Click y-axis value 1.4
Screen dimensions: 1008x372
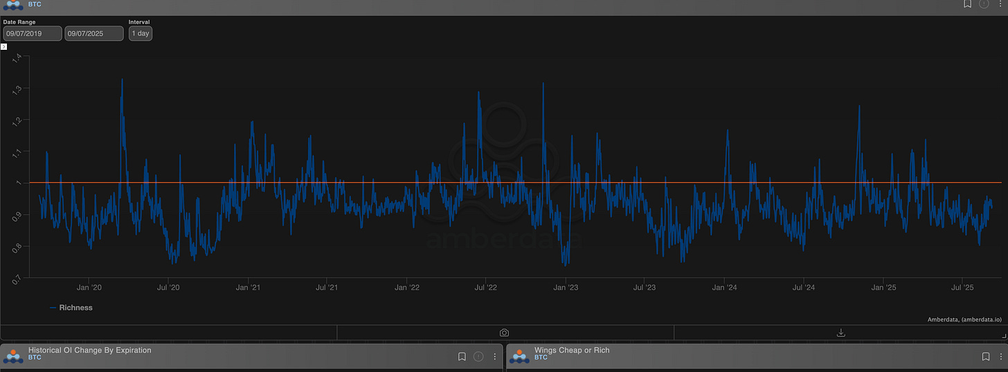[x=17, y=57]
